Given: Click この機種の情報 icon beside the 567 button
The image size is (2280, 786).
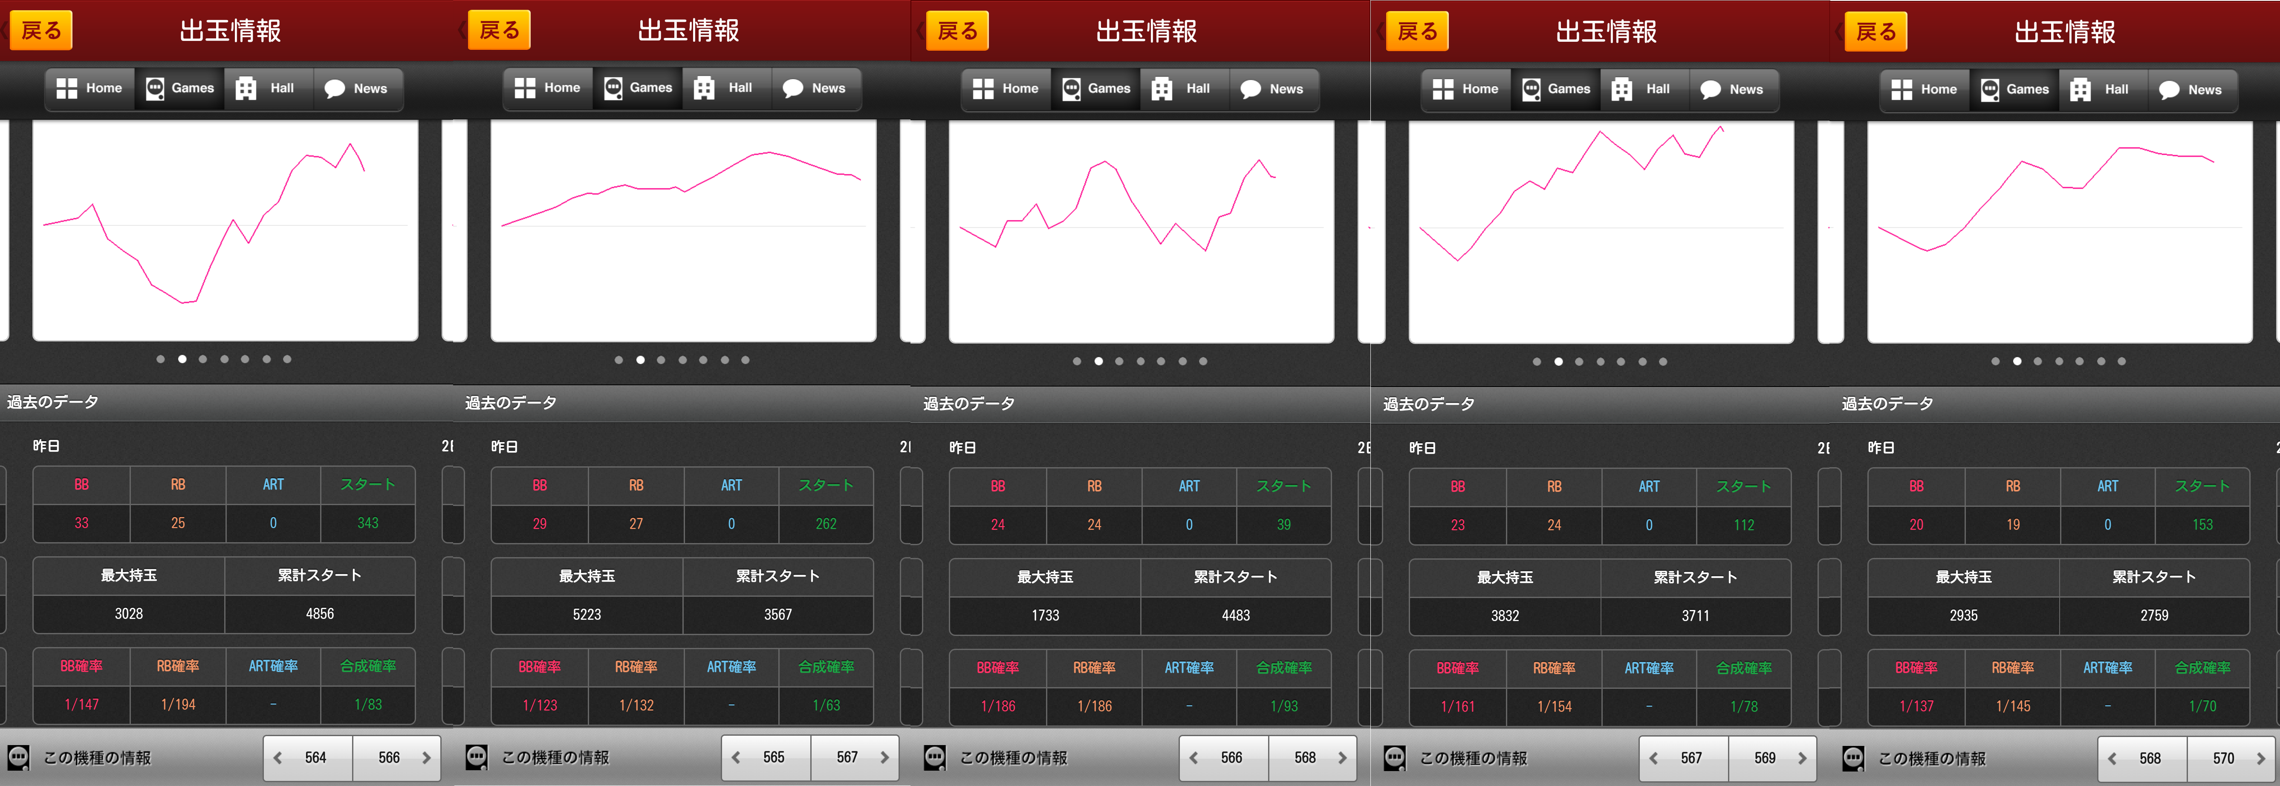Looking at the screenshot, I should pyautogui.click(x=1395, y=759).
